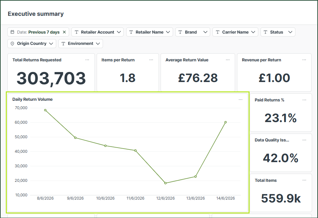The width and height of the screenshot is (318, 218).
Task: Click the 14/6/2026 x-axis label
Action: pos(226,198)
